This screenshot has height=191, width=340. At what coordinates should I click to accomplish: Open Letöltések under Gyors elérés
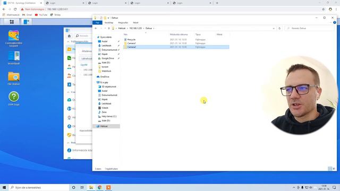pyautogui.click(x=106, y=46)
